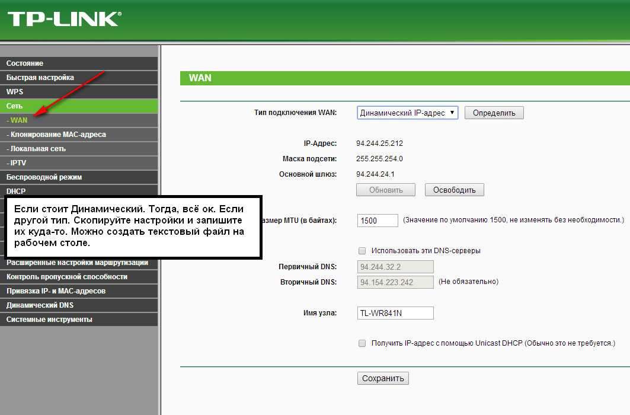
Task: Click the WAN page heading
Action: tap(200, 78)
